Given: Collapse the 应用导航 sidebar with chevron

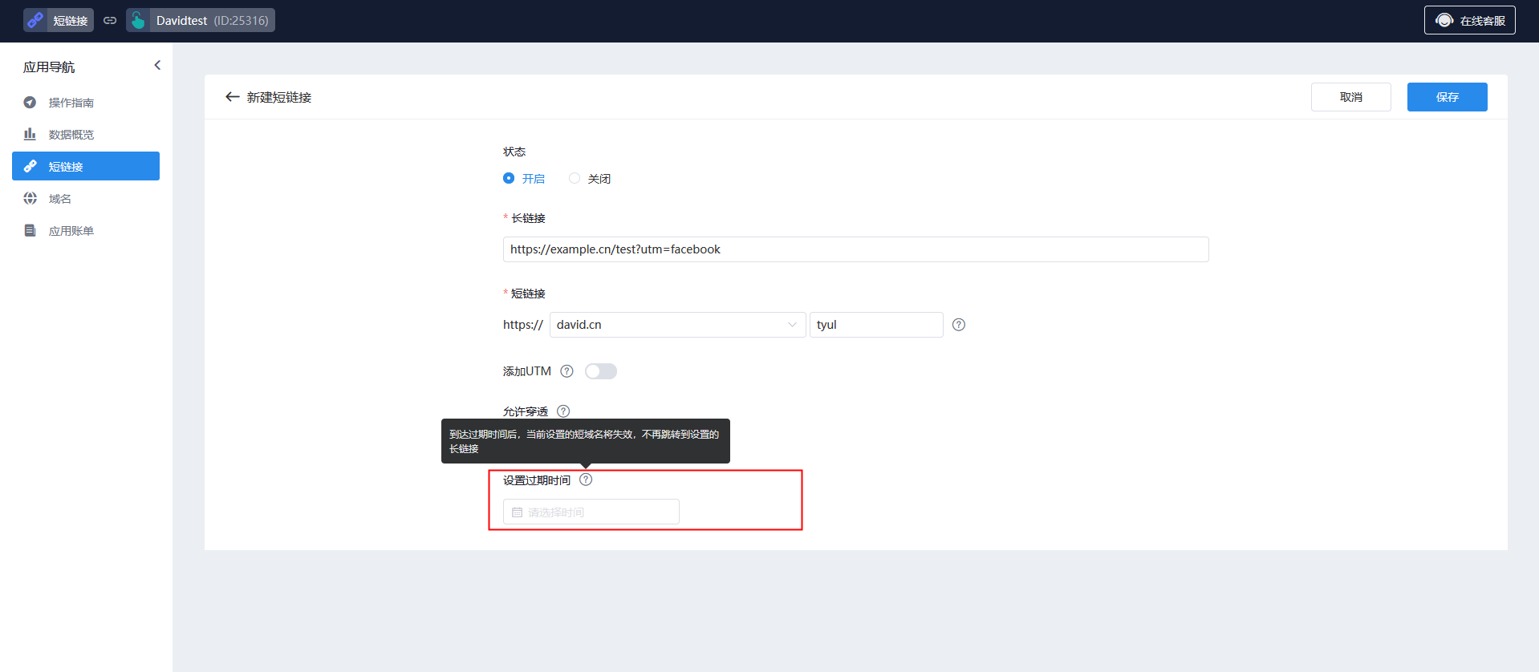Looking at the screenshot, I should click(x=157, y=66).
